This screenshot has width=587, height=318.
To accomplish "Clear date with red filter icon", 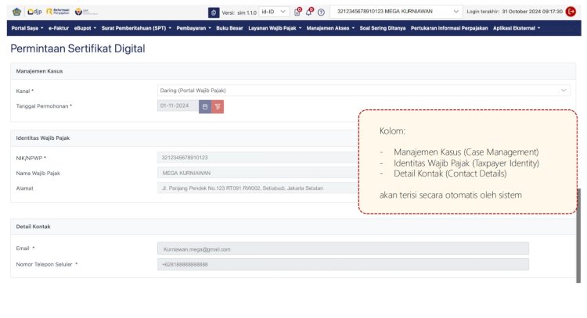I will [218, 106].
